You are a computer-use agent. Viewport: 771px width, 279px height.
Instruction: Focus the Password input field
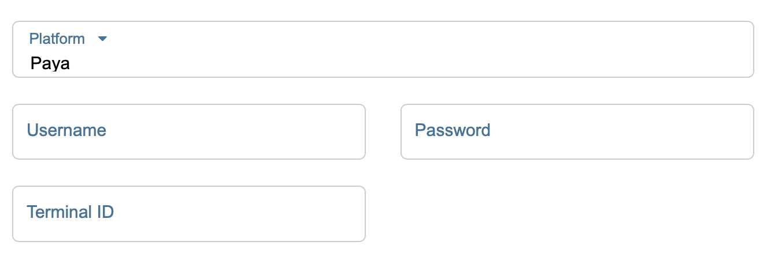click(577, 131)
